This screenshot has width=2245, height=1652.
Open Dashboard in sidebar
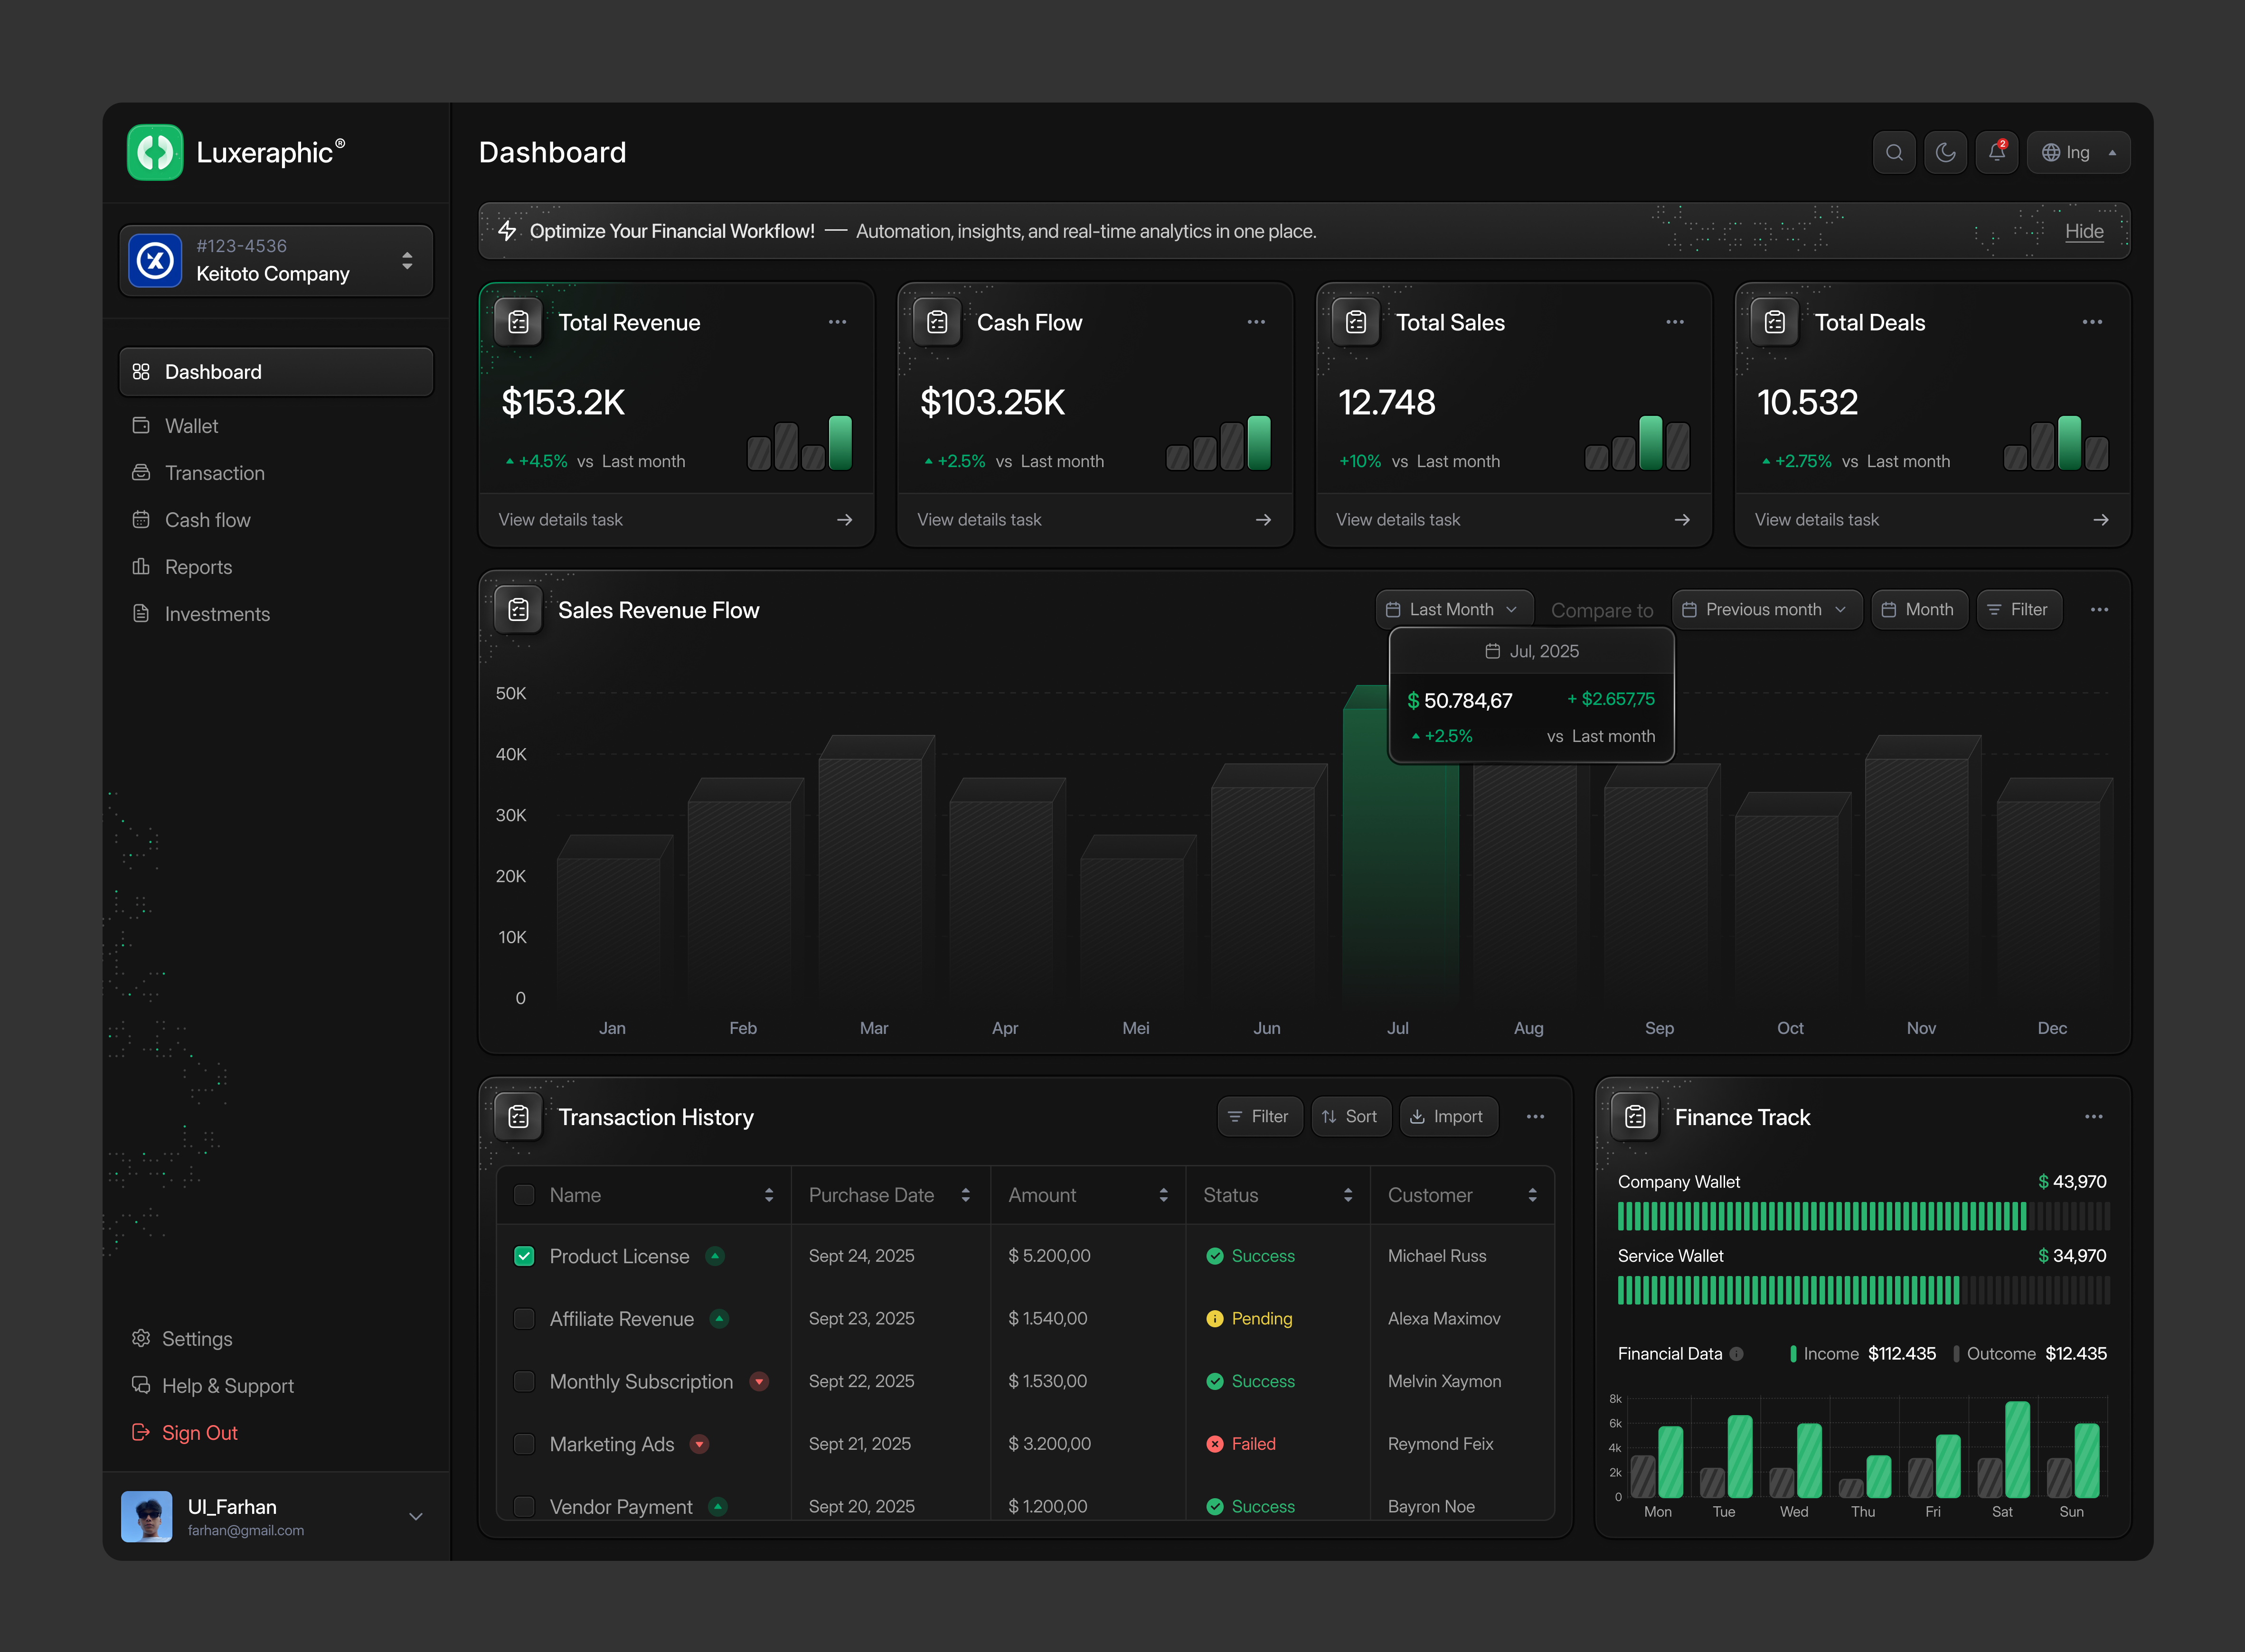[x=276, y=372]
